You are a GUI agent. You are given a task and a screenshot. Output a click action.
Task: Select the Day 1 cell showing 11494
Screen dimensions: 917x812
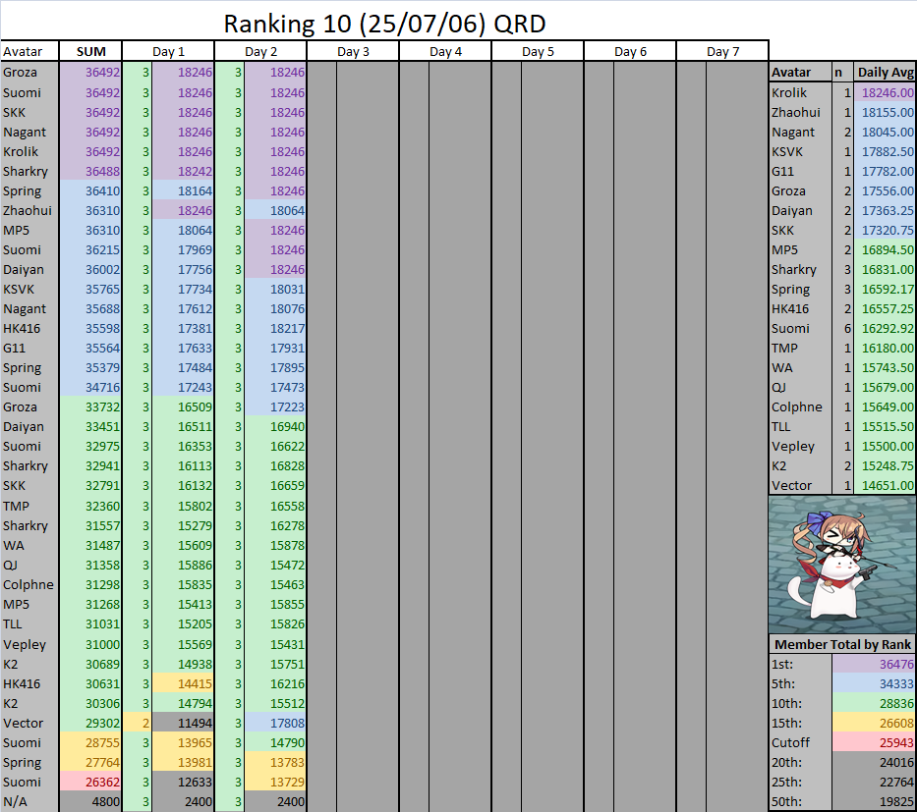pos(183,723)
